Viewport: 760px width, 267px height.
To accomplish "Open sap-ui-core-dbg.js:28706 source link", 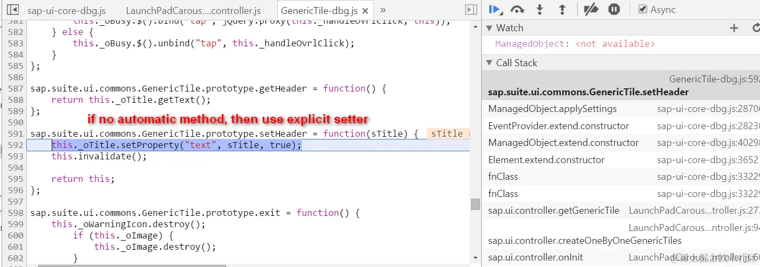I will [x=708, y=109].
